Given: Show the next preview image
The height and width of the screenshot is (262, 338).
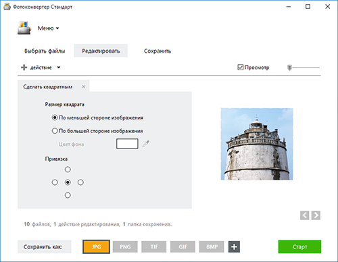Looking at the screenshot, I should 316,215.
